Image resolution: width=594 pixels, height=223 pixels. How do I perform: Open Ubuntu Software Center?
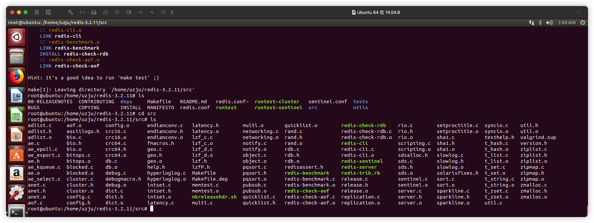point(17,154)
